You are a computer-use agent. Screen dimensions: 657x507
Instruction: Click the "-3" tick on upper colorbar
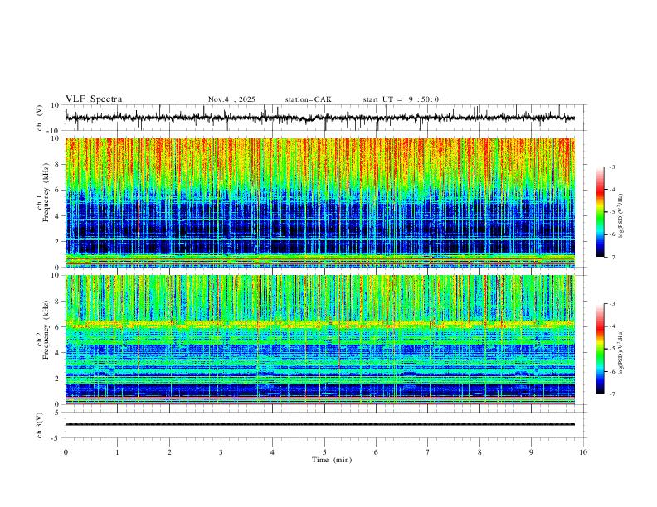(x=611, y=167)
